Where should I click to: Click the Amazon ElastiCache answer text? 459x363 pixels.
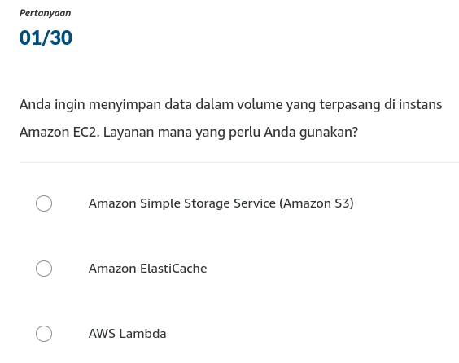pyautogui.click(x=148, y=269)
